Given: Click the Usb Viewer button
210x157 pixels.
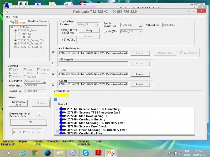Looking at the screenshot, I should click(41, 103).
